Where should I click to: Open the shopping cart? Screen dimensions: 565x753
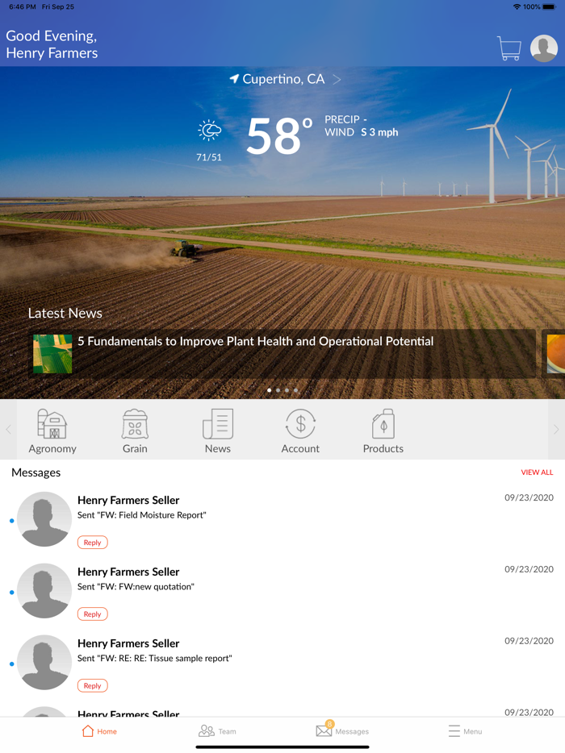click(x=508, y=48)
